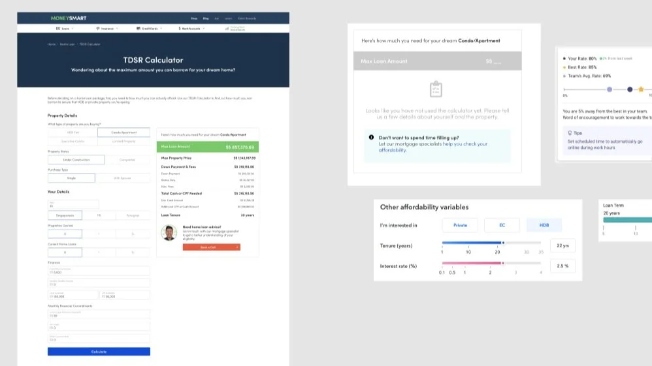Click the Tenure (years) slider handle
This screenshot has width=652, height=366.
coord(503,243)
